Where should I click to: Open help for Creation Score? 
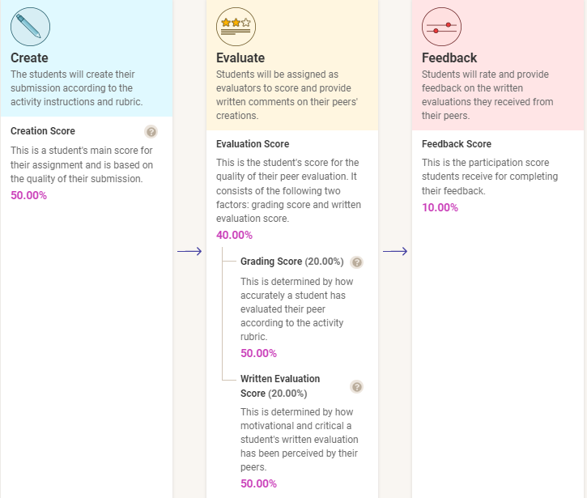(151, 132)
